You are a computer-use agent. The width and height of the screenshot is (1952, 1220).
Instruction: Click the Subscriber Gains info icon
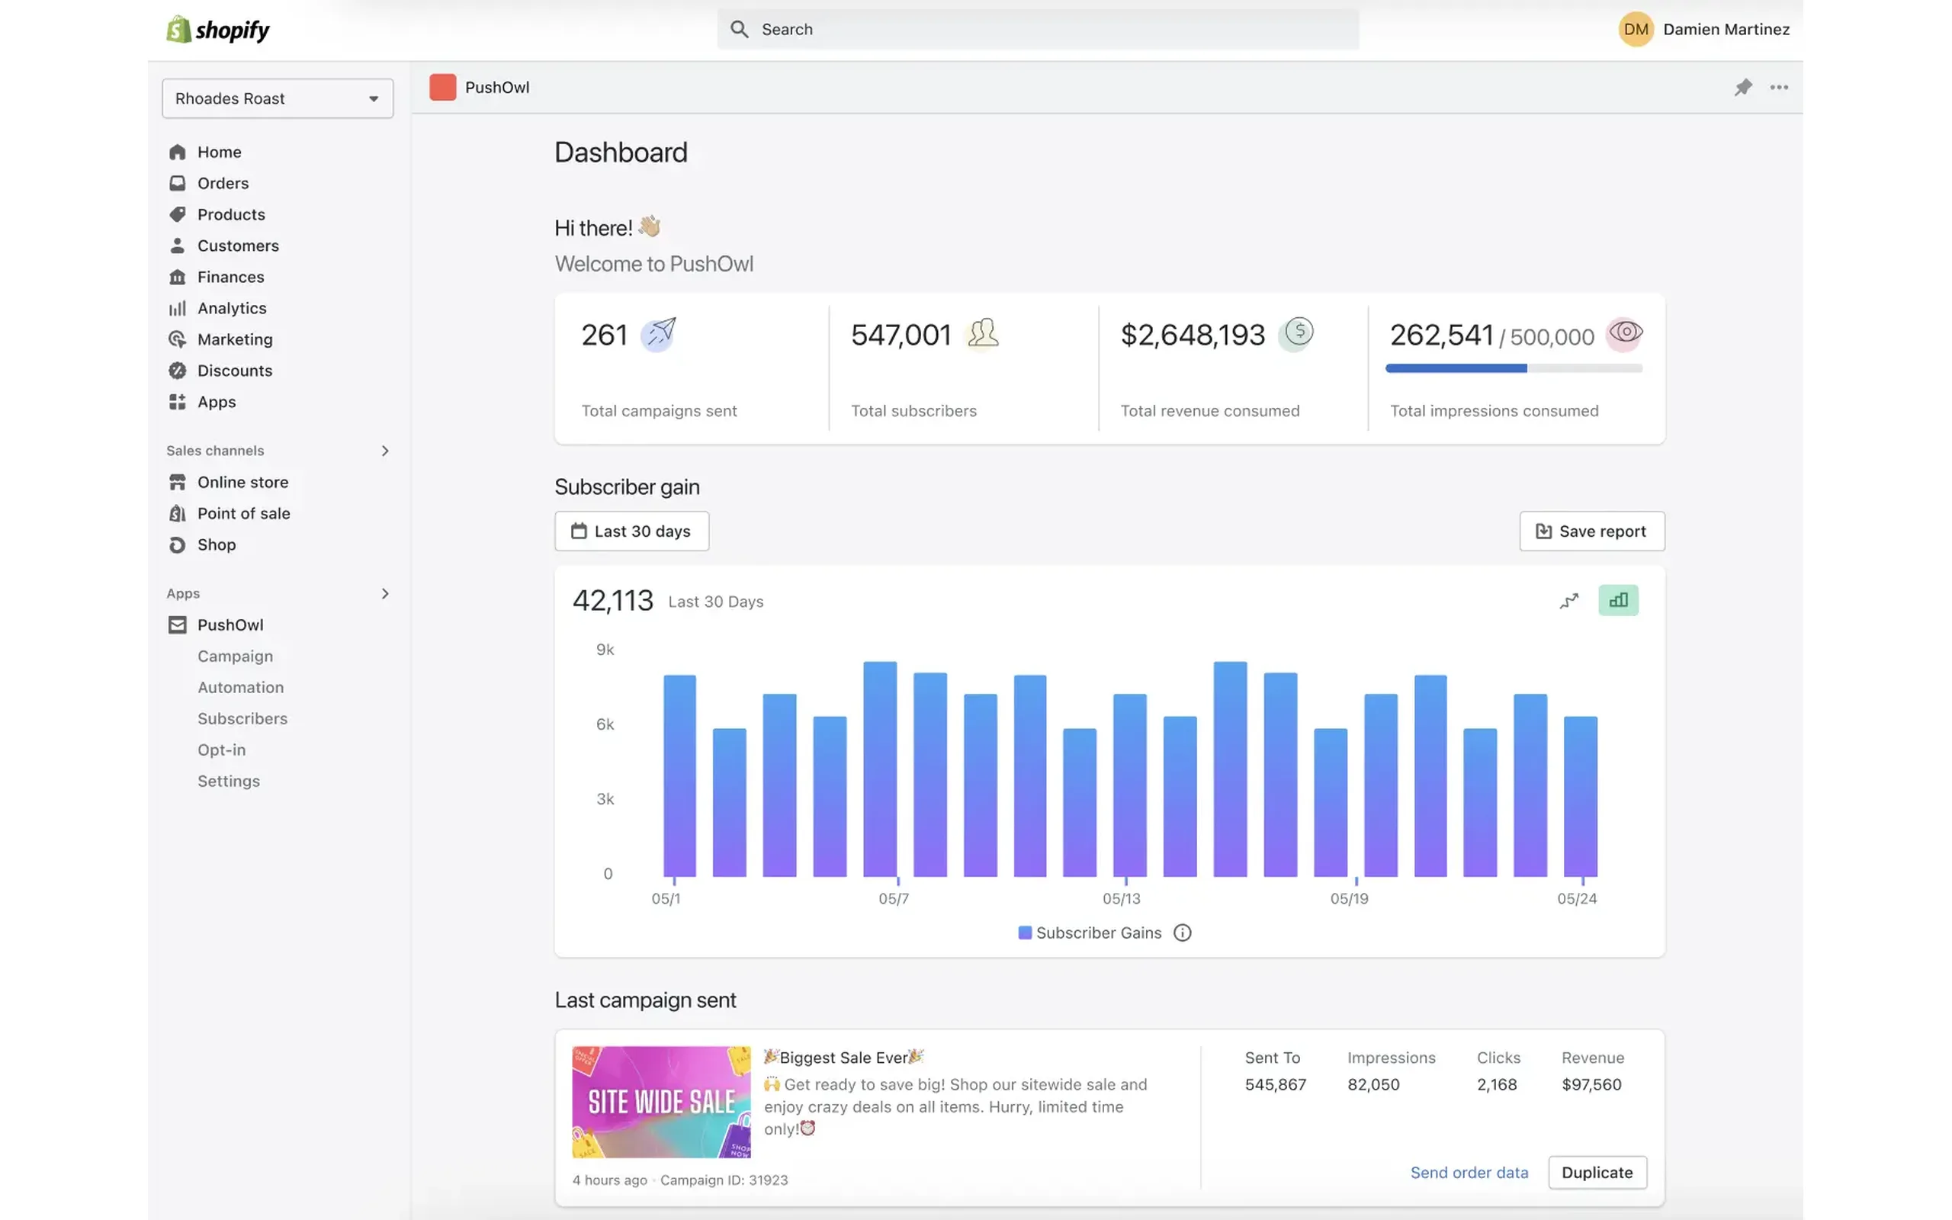[x=1183, y=933]
